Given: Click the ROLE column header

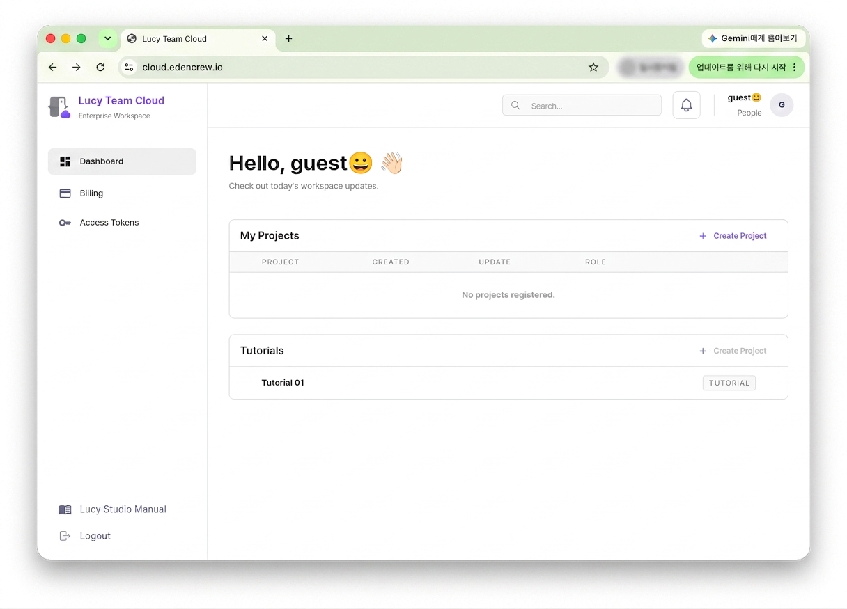Looking at the screenshot, I should pyautogui.click(x=596, y=262).
